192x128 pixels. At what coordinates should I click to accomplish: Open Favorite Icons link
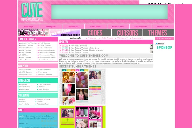point(26,75)
